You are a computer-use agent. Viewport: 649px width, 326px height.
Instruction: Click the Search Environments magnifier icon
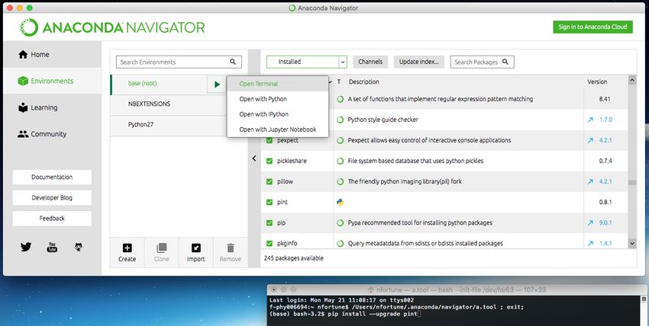pyautogui.click(x=233, y=62)
